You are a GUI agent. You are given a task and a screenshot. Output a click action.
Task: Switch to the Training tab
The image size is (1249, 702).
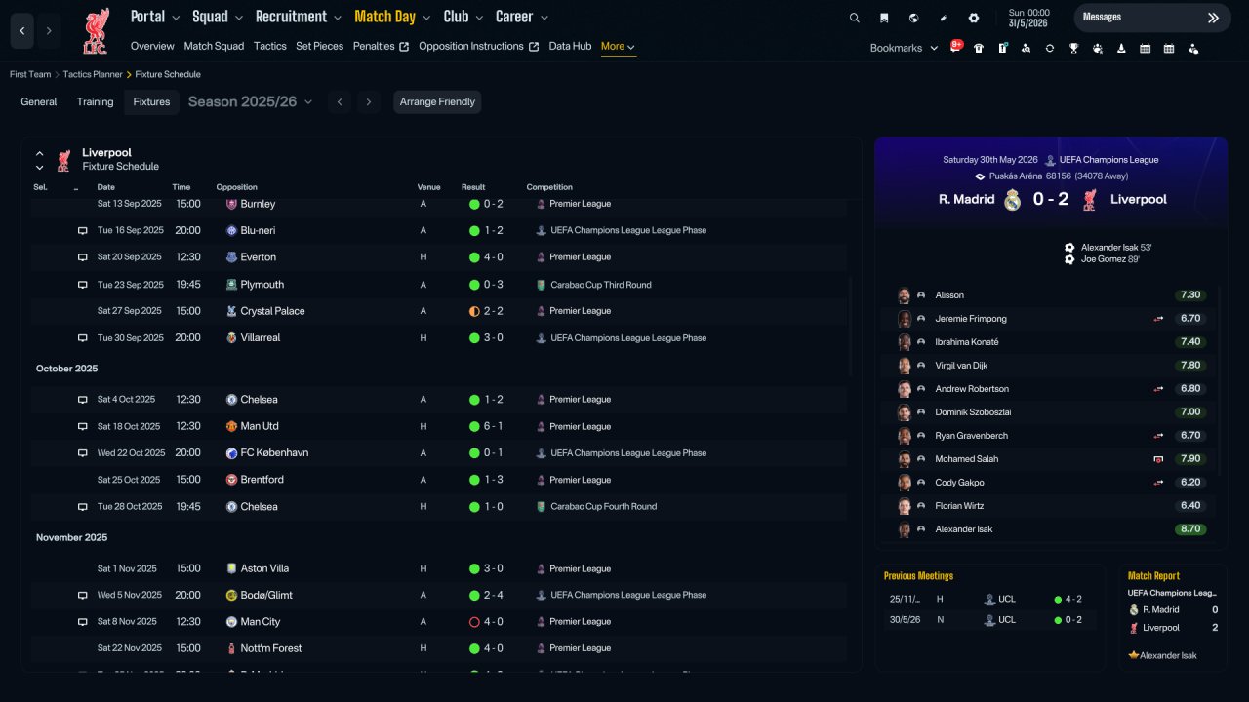click(x=96, y=101)
